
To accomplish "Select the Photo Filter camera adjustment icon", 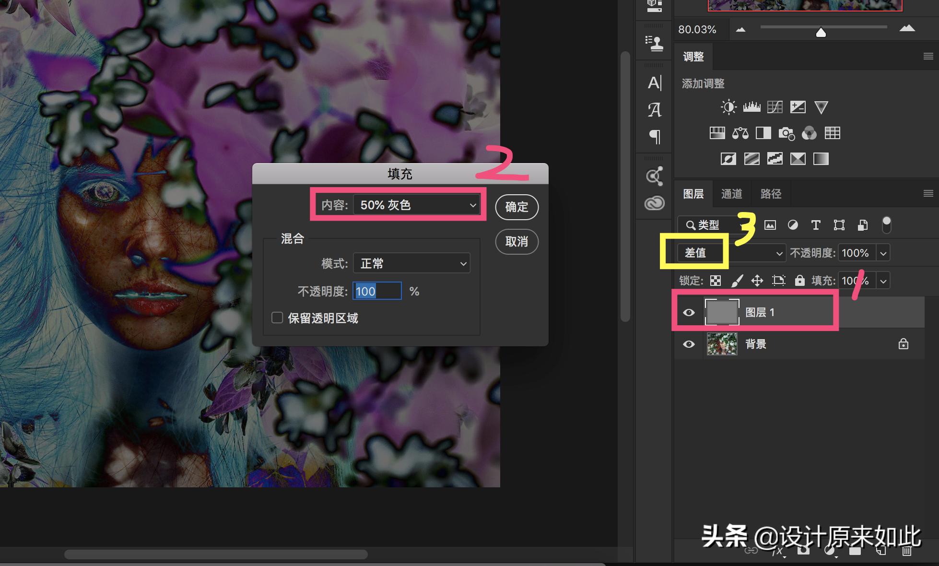I will [786, 133].
